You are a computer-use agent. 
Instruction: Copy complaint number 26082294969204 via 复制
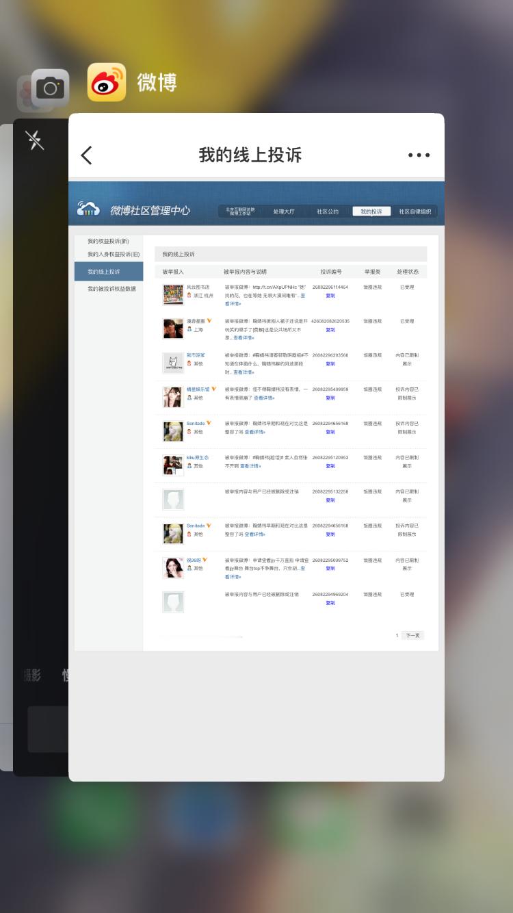330,603
